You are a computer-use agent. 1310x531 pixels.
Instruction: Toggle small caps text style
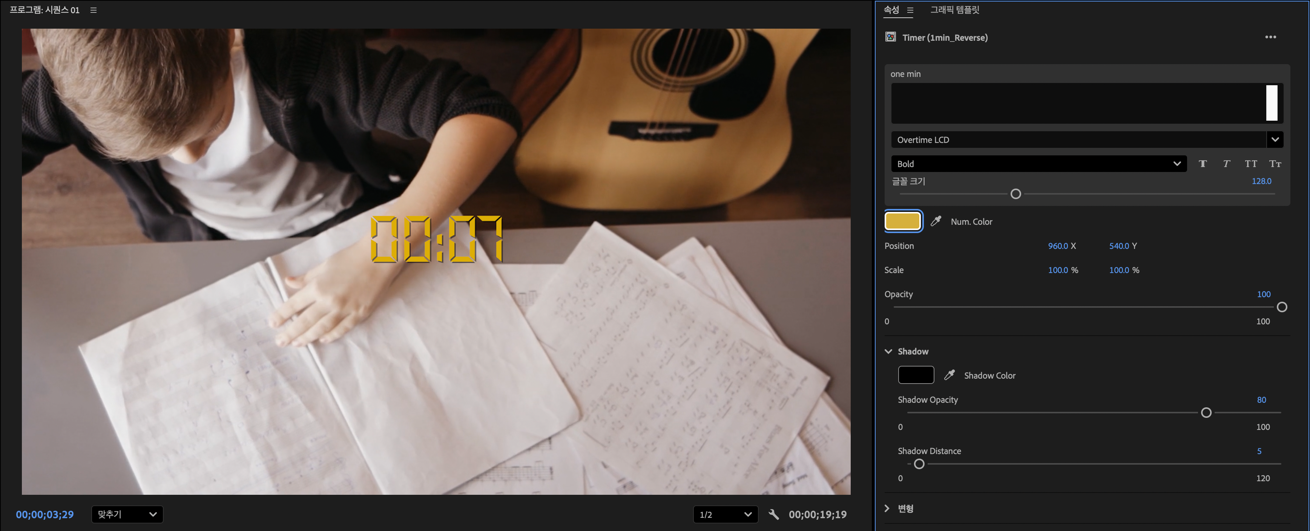click(1275, 164)
